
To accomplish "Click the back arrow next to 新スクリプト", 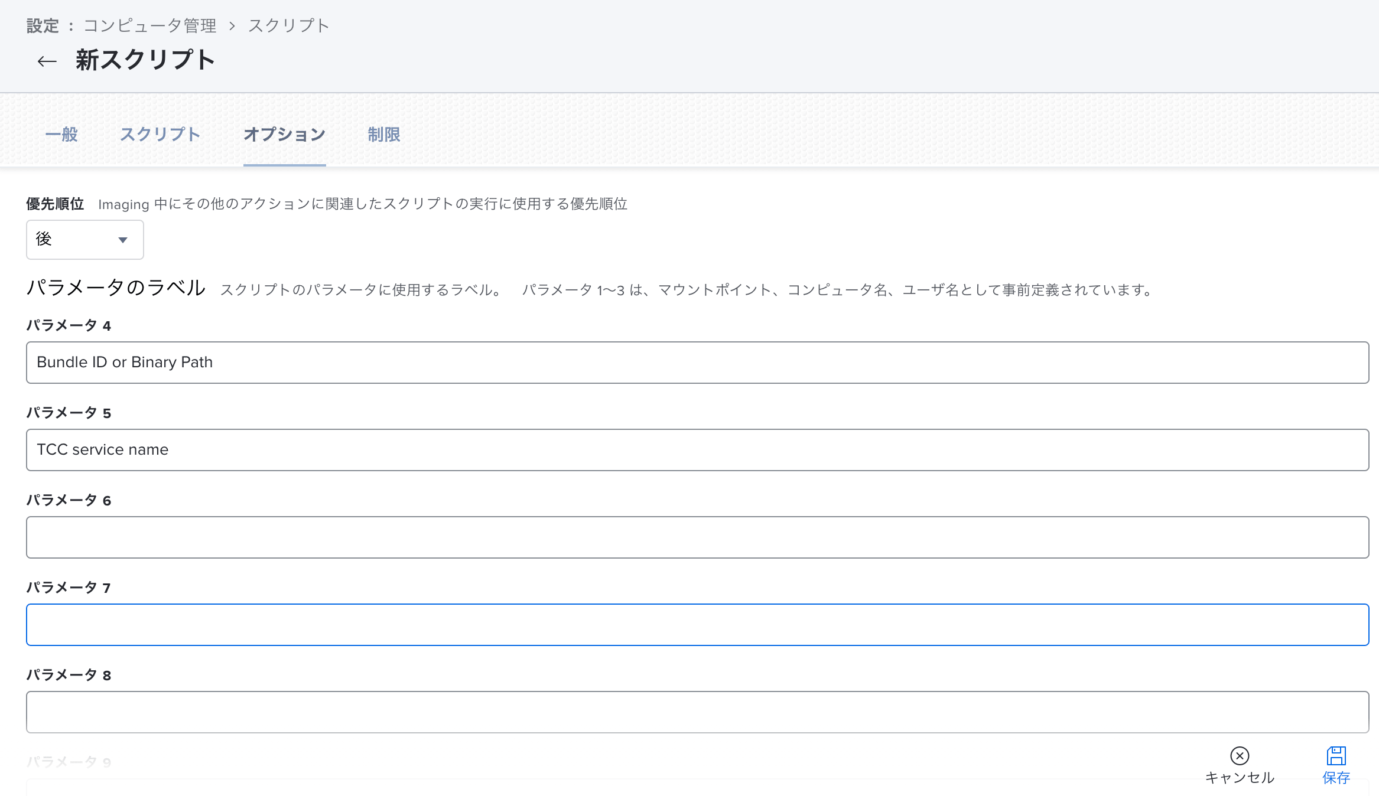I will [x=47, y=61].
